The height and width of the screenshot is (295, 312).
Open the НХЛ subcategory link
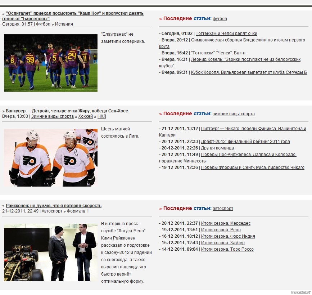pyautogui.click(x=102, y=116)
